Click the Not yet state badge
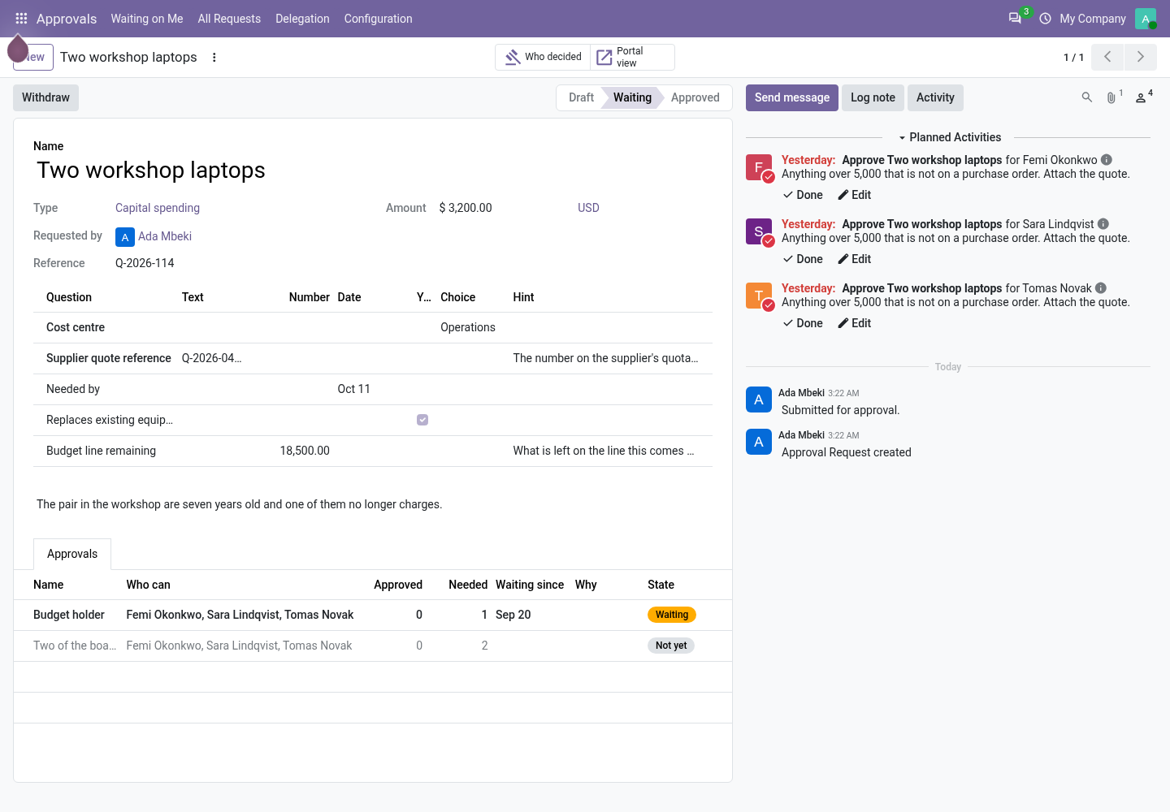Viewport: 1170px width, 812px height. click(x=671, y=646)
